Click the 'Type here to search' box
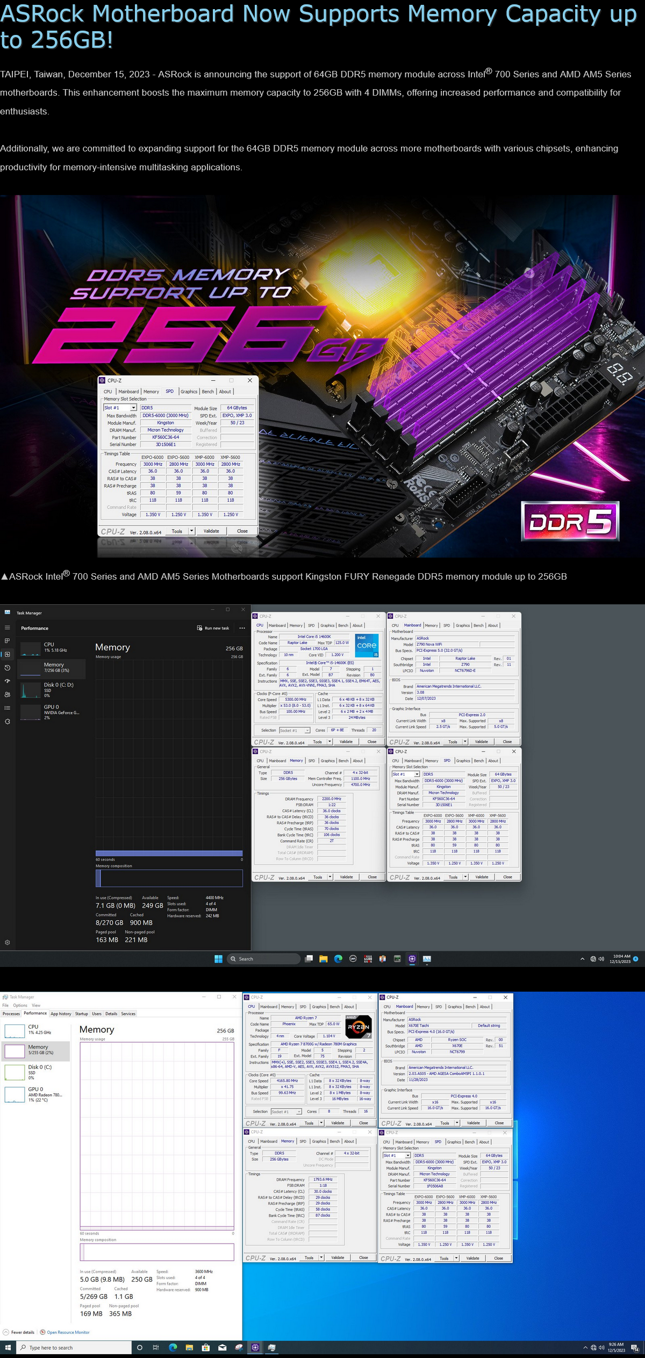The image size is (645, 1358). click(74, 1347)
